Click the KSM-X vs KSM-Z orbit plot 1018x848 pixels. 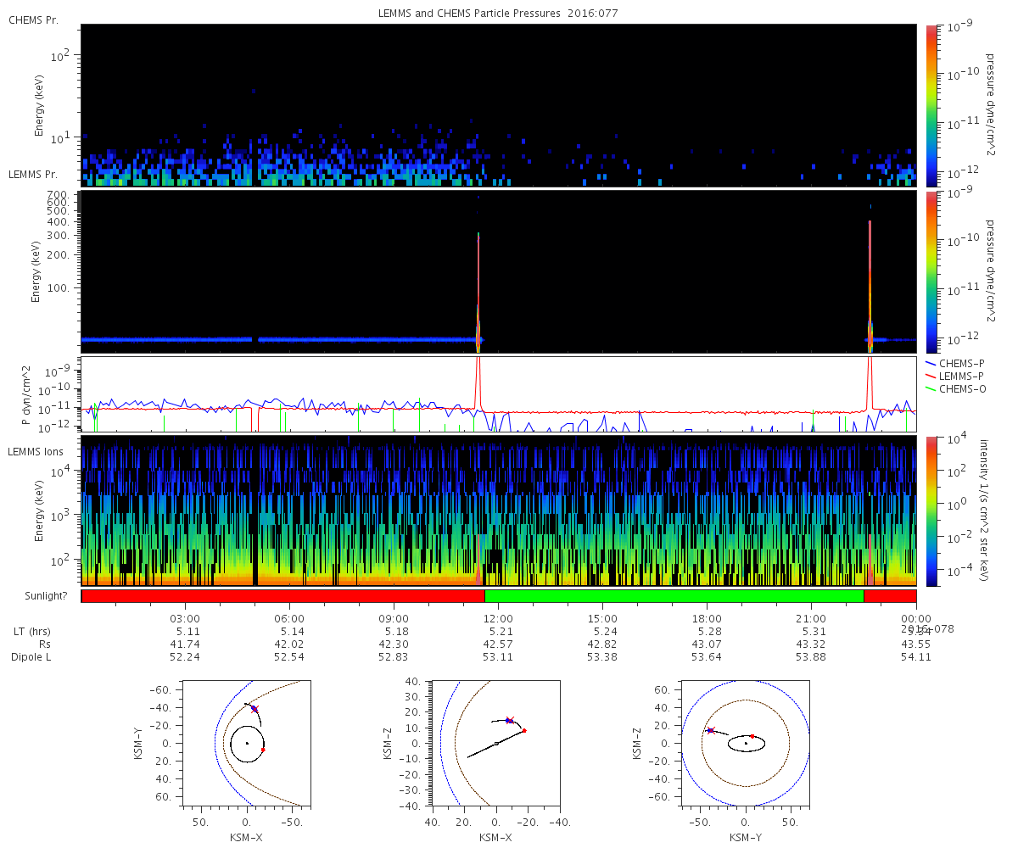(495, 742)
